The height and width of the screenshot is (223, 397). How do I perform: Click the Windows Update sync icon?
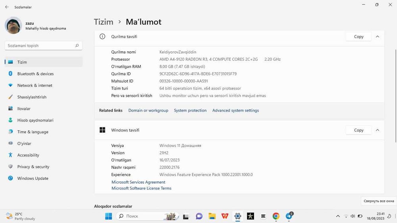tap(10, 178)
